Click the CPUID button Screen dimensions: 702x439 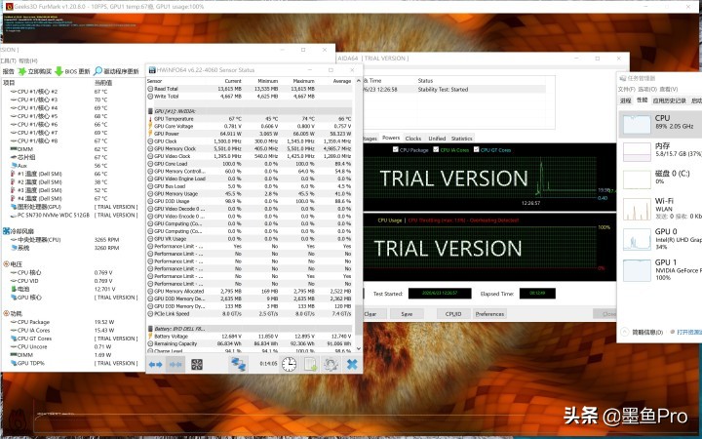[x=453, y=314]
